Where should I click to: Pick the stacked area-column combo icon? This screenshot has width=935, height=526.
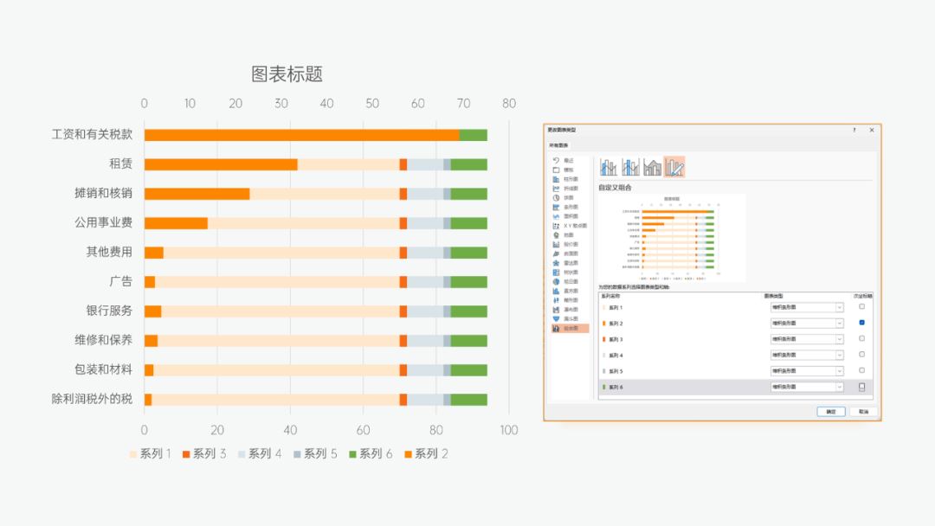(x=653, y=167)
